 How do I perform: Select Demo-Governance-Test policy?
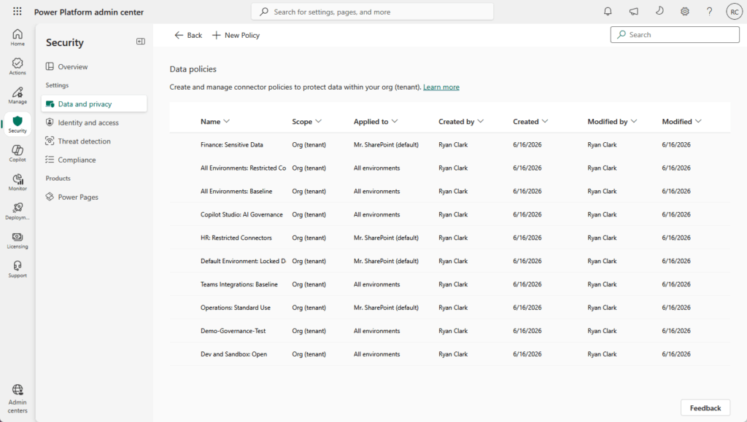coord(233,331)
